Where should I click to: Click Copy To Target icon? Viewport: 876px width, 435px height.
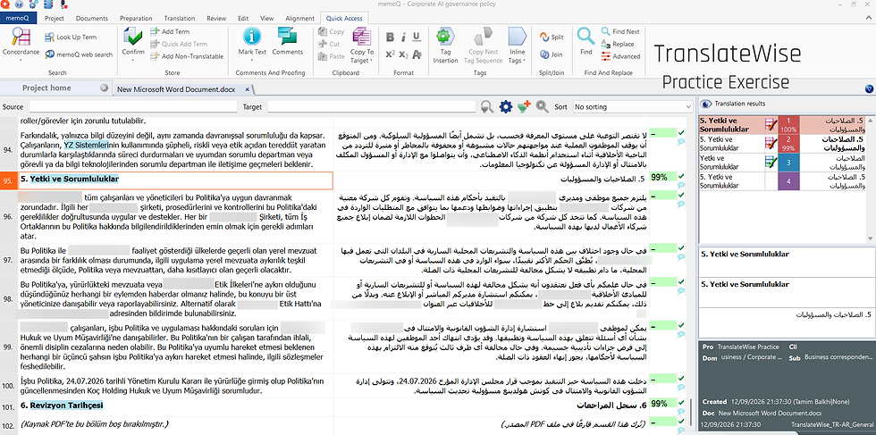pos(362,37)
